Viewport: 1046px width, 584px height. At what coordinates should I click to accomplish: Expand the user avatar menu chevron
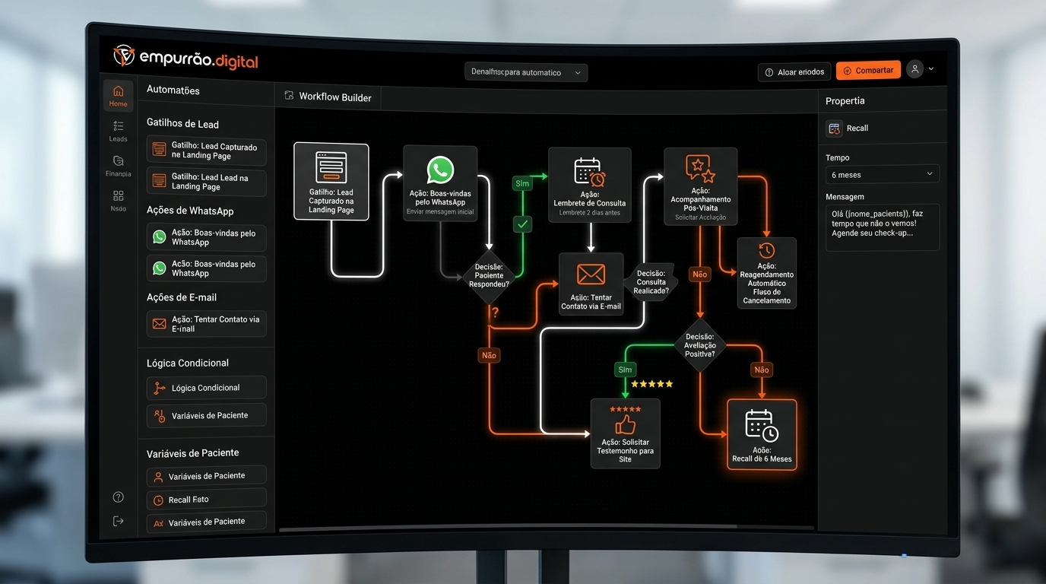pos(931,69)
